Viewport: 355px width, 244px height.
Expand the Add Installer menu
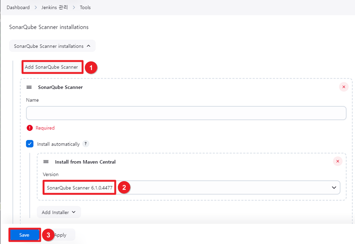(x=59, y=212)
